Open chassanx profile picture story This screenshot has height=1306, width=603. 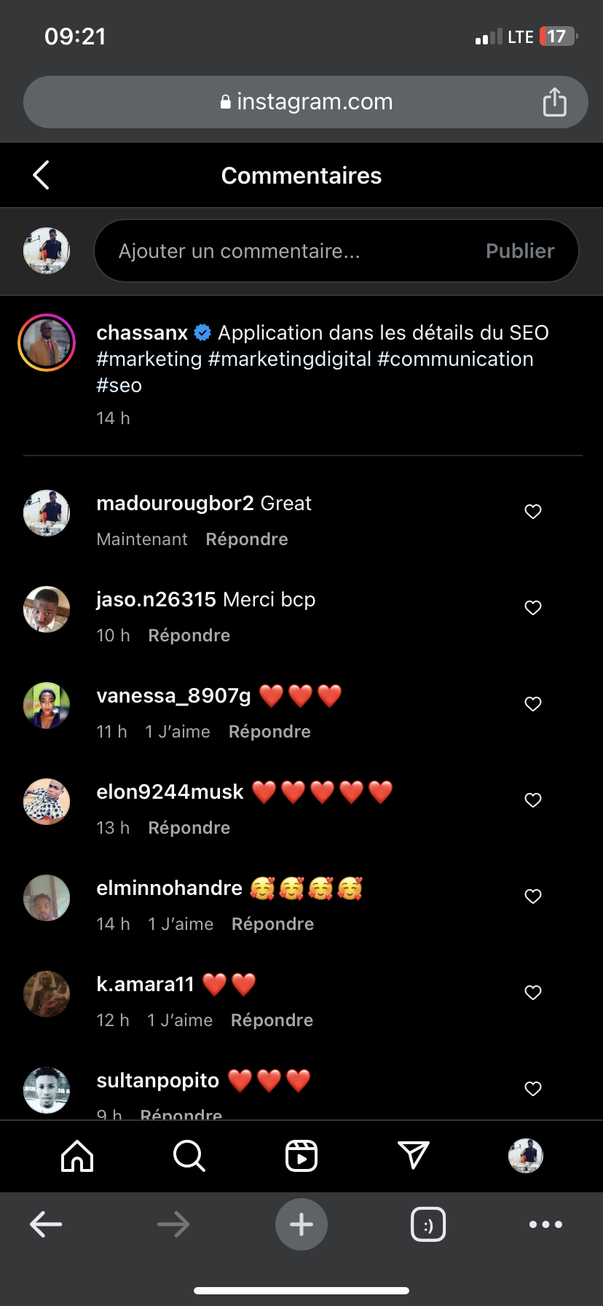(x=47, y=343)
